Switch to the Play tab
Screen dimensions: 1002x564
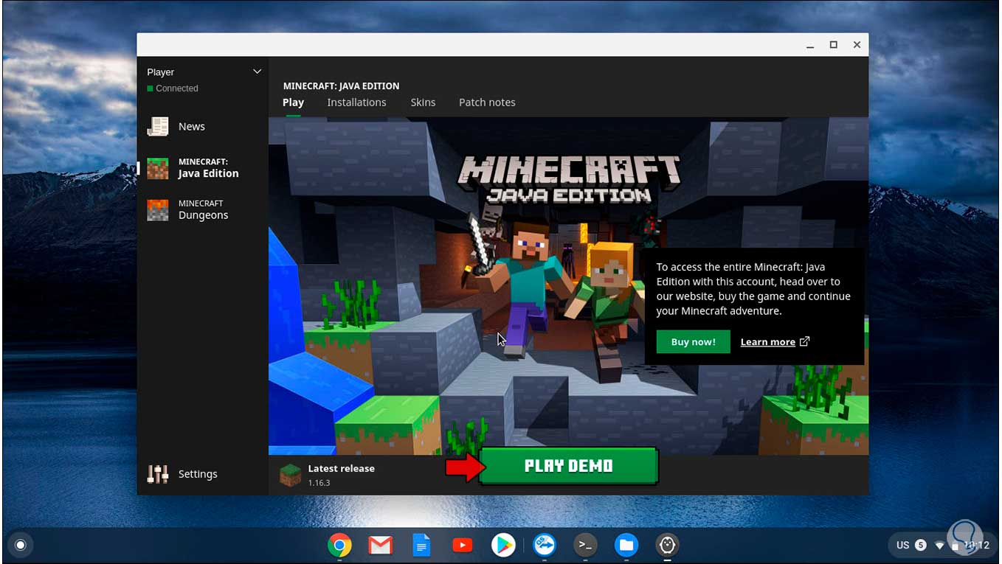(293, 102)
